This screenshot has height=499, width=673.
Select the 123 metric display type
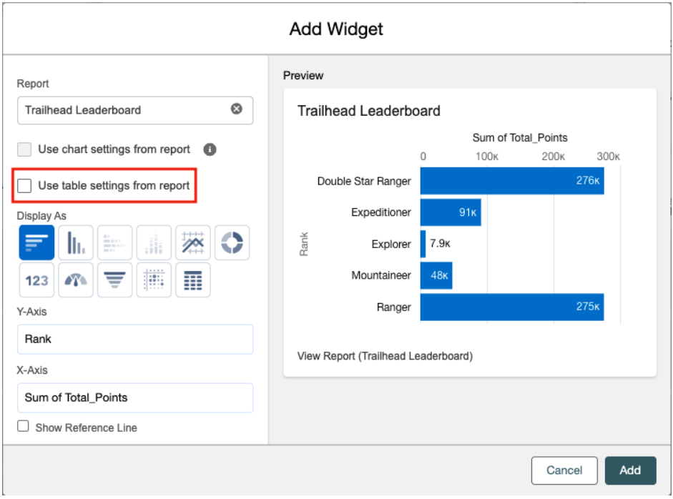tap(36, 280)
